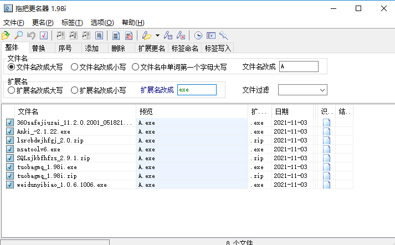Click the blue text document list icon
The image size is (395, 245).
pyautogui.click(x=116, y=35)
